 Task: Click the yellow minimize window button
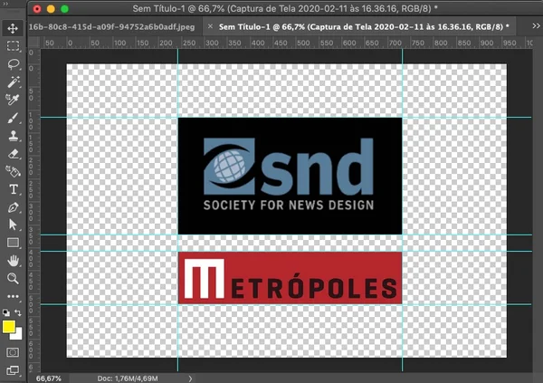(51, 9)
